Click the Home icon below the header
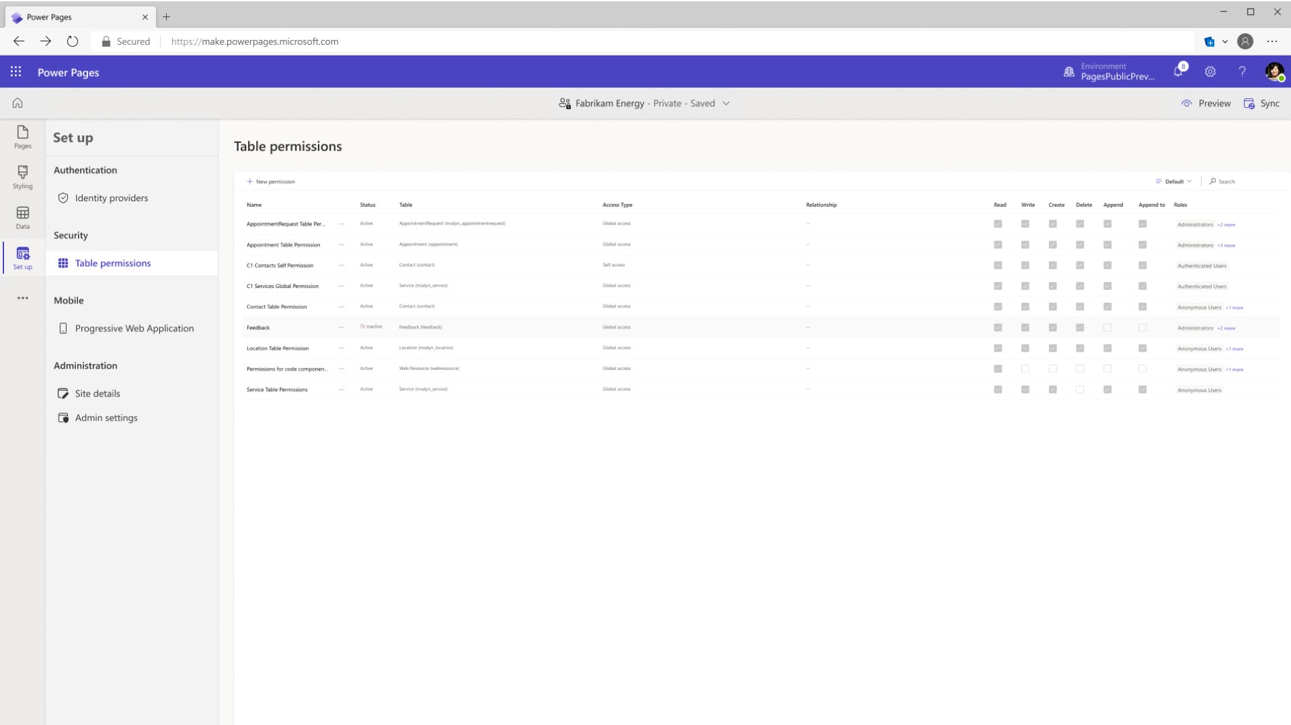This screenshot has width=1291, height=725. pos(18,103)
